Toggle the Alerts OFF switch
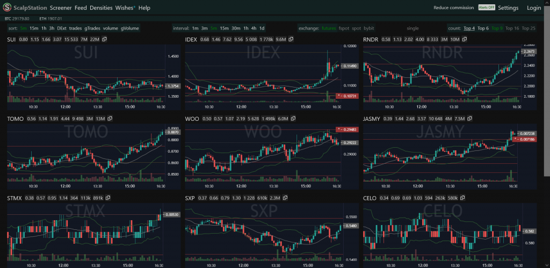Viewport: 550px width, 268px height. coord(486,8)
